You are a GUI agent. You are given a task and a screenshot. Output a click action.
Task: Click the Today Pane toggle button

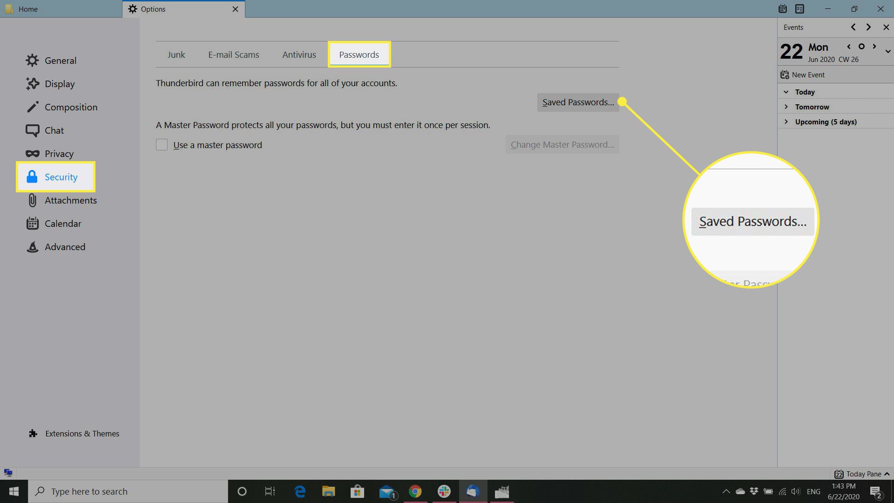[860, 473]
